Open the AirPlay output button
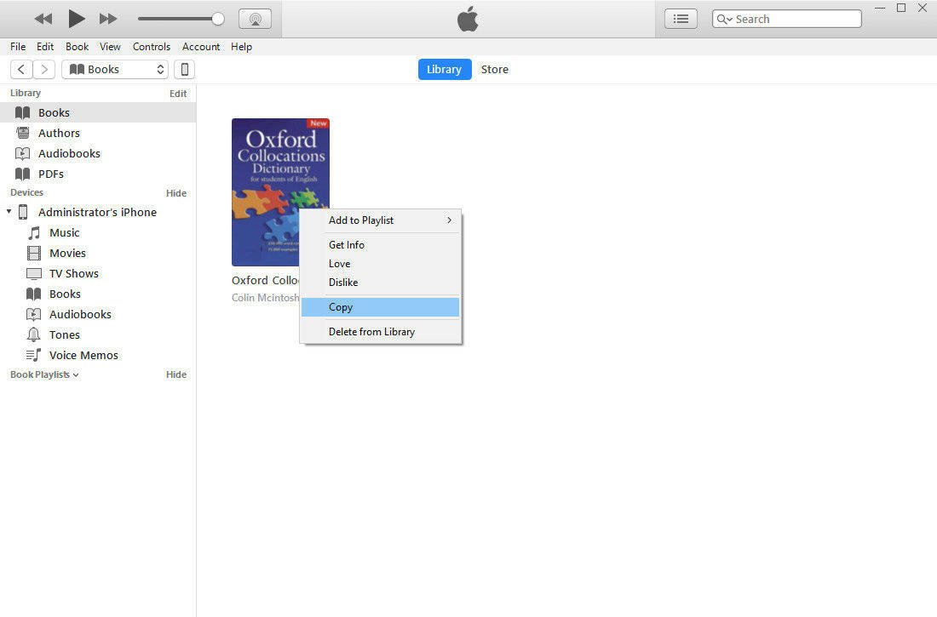Viewport: 937px width, 617px height. [x=256, y=19]
